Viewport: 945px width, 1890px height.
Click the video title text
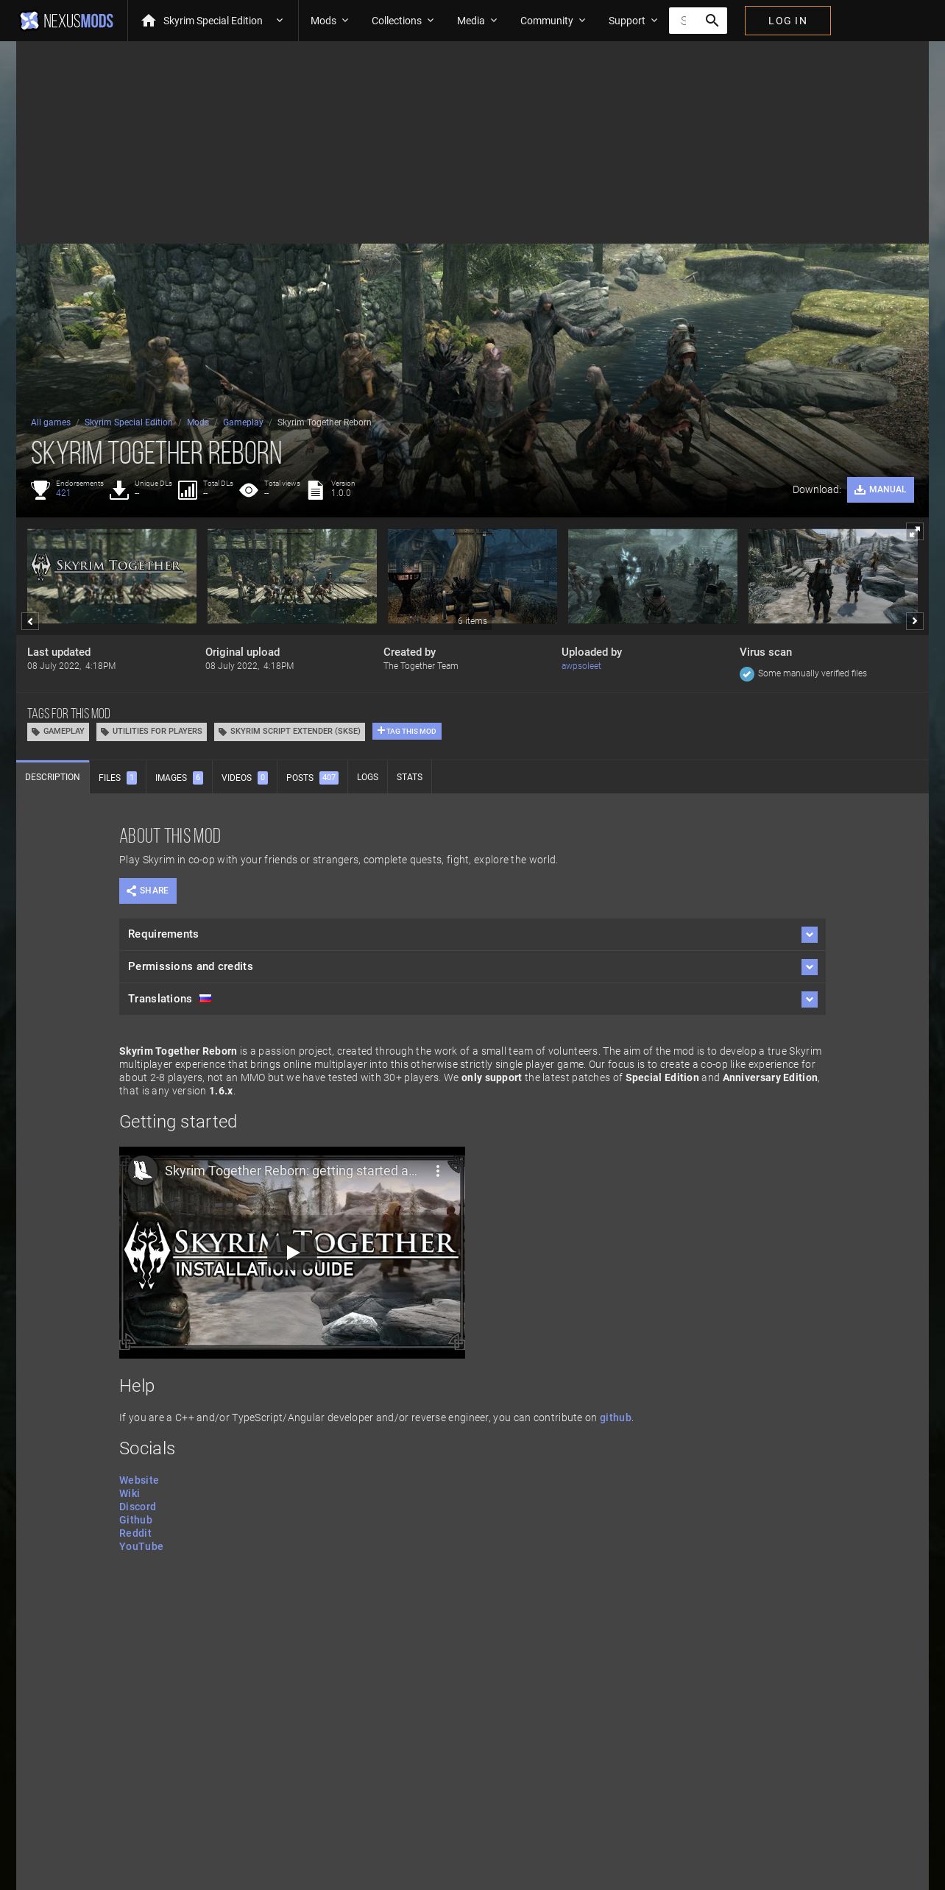coord(291,1170)
